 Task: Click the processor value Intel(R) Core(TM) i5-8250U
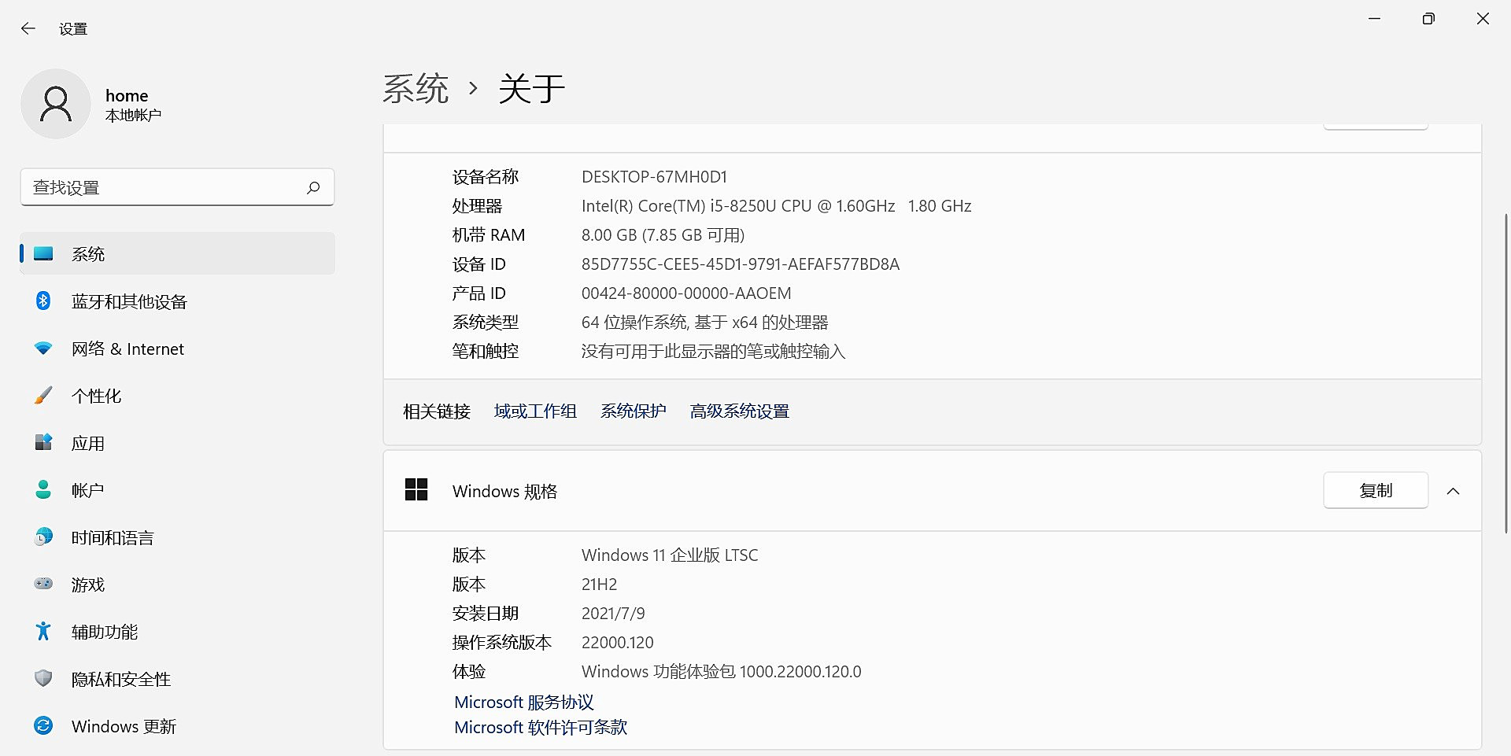click(777, 206)
